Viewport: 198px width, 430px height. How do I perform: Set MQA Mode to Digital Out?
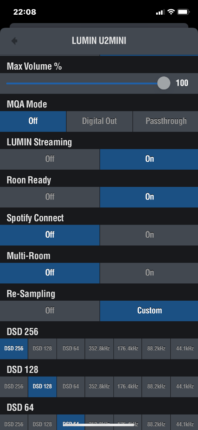pos(100,121)
